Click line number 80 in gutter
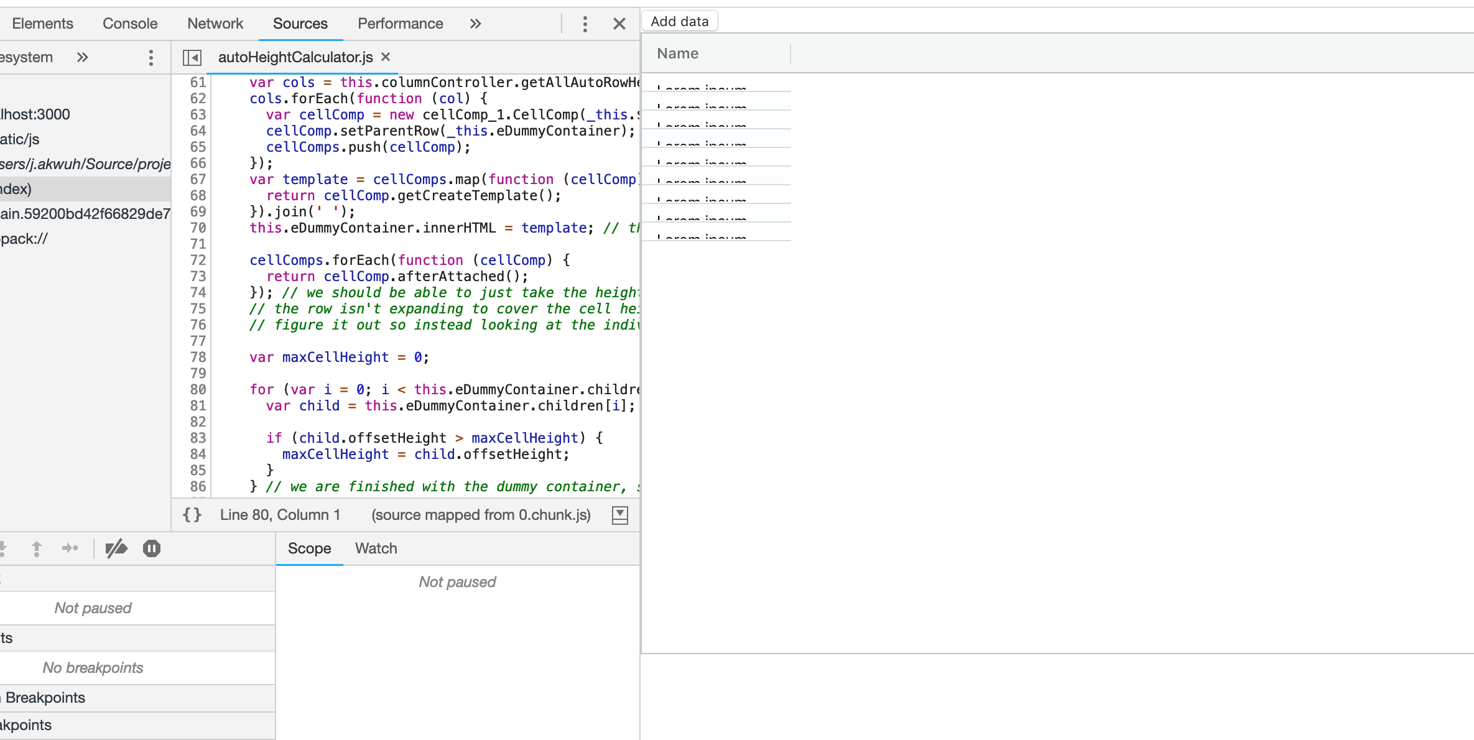This screenshot has height=740, width=1474. (x=198, y=390)
